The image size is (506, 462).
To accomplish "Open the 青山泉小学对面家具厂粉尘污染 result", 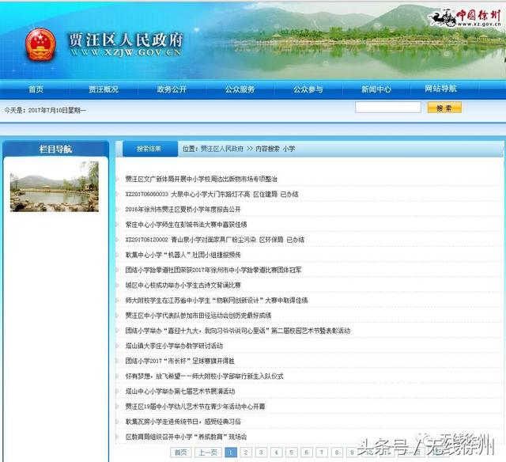I will (x=214, y=240).
